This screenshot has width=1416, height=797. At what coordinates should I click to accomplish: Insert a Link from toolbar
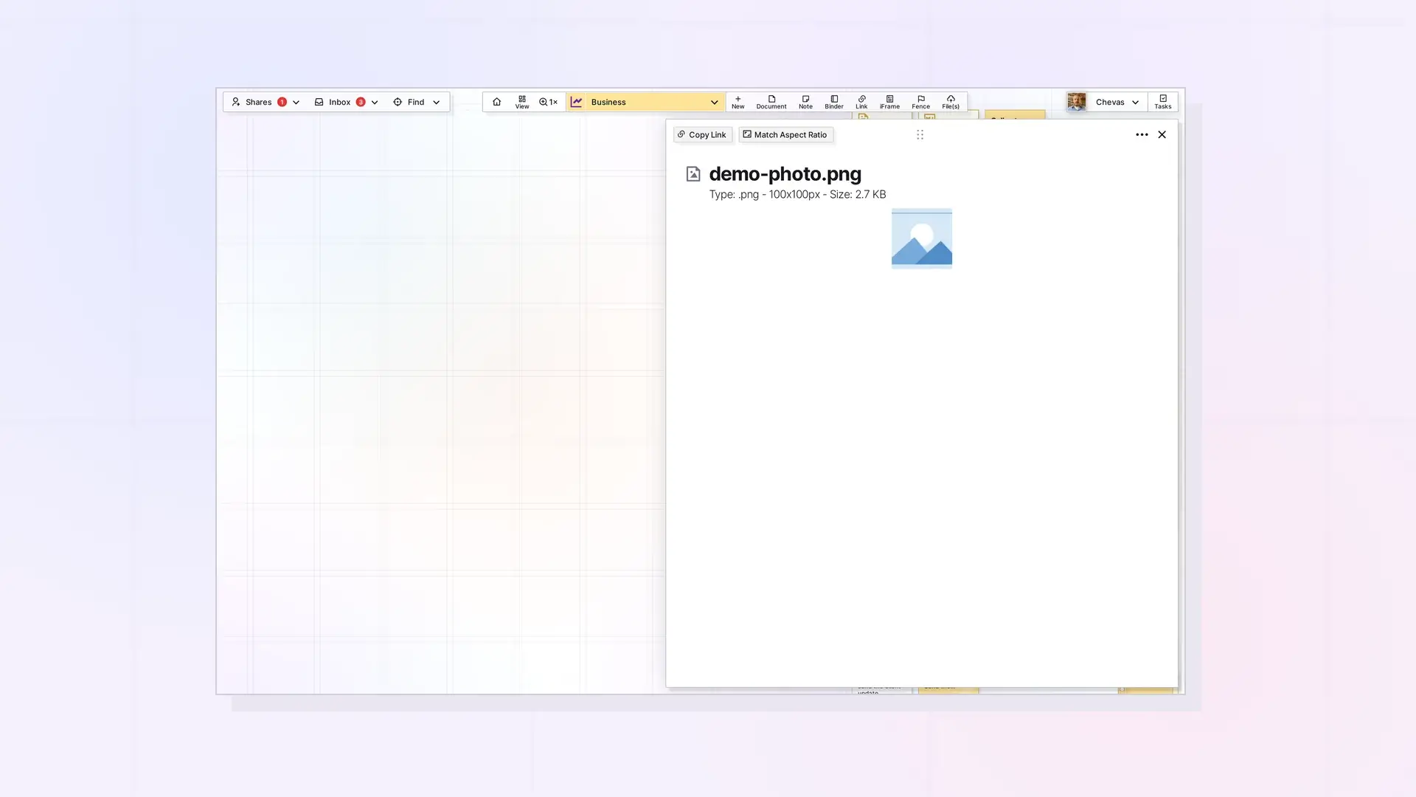(x=861, y=102)
